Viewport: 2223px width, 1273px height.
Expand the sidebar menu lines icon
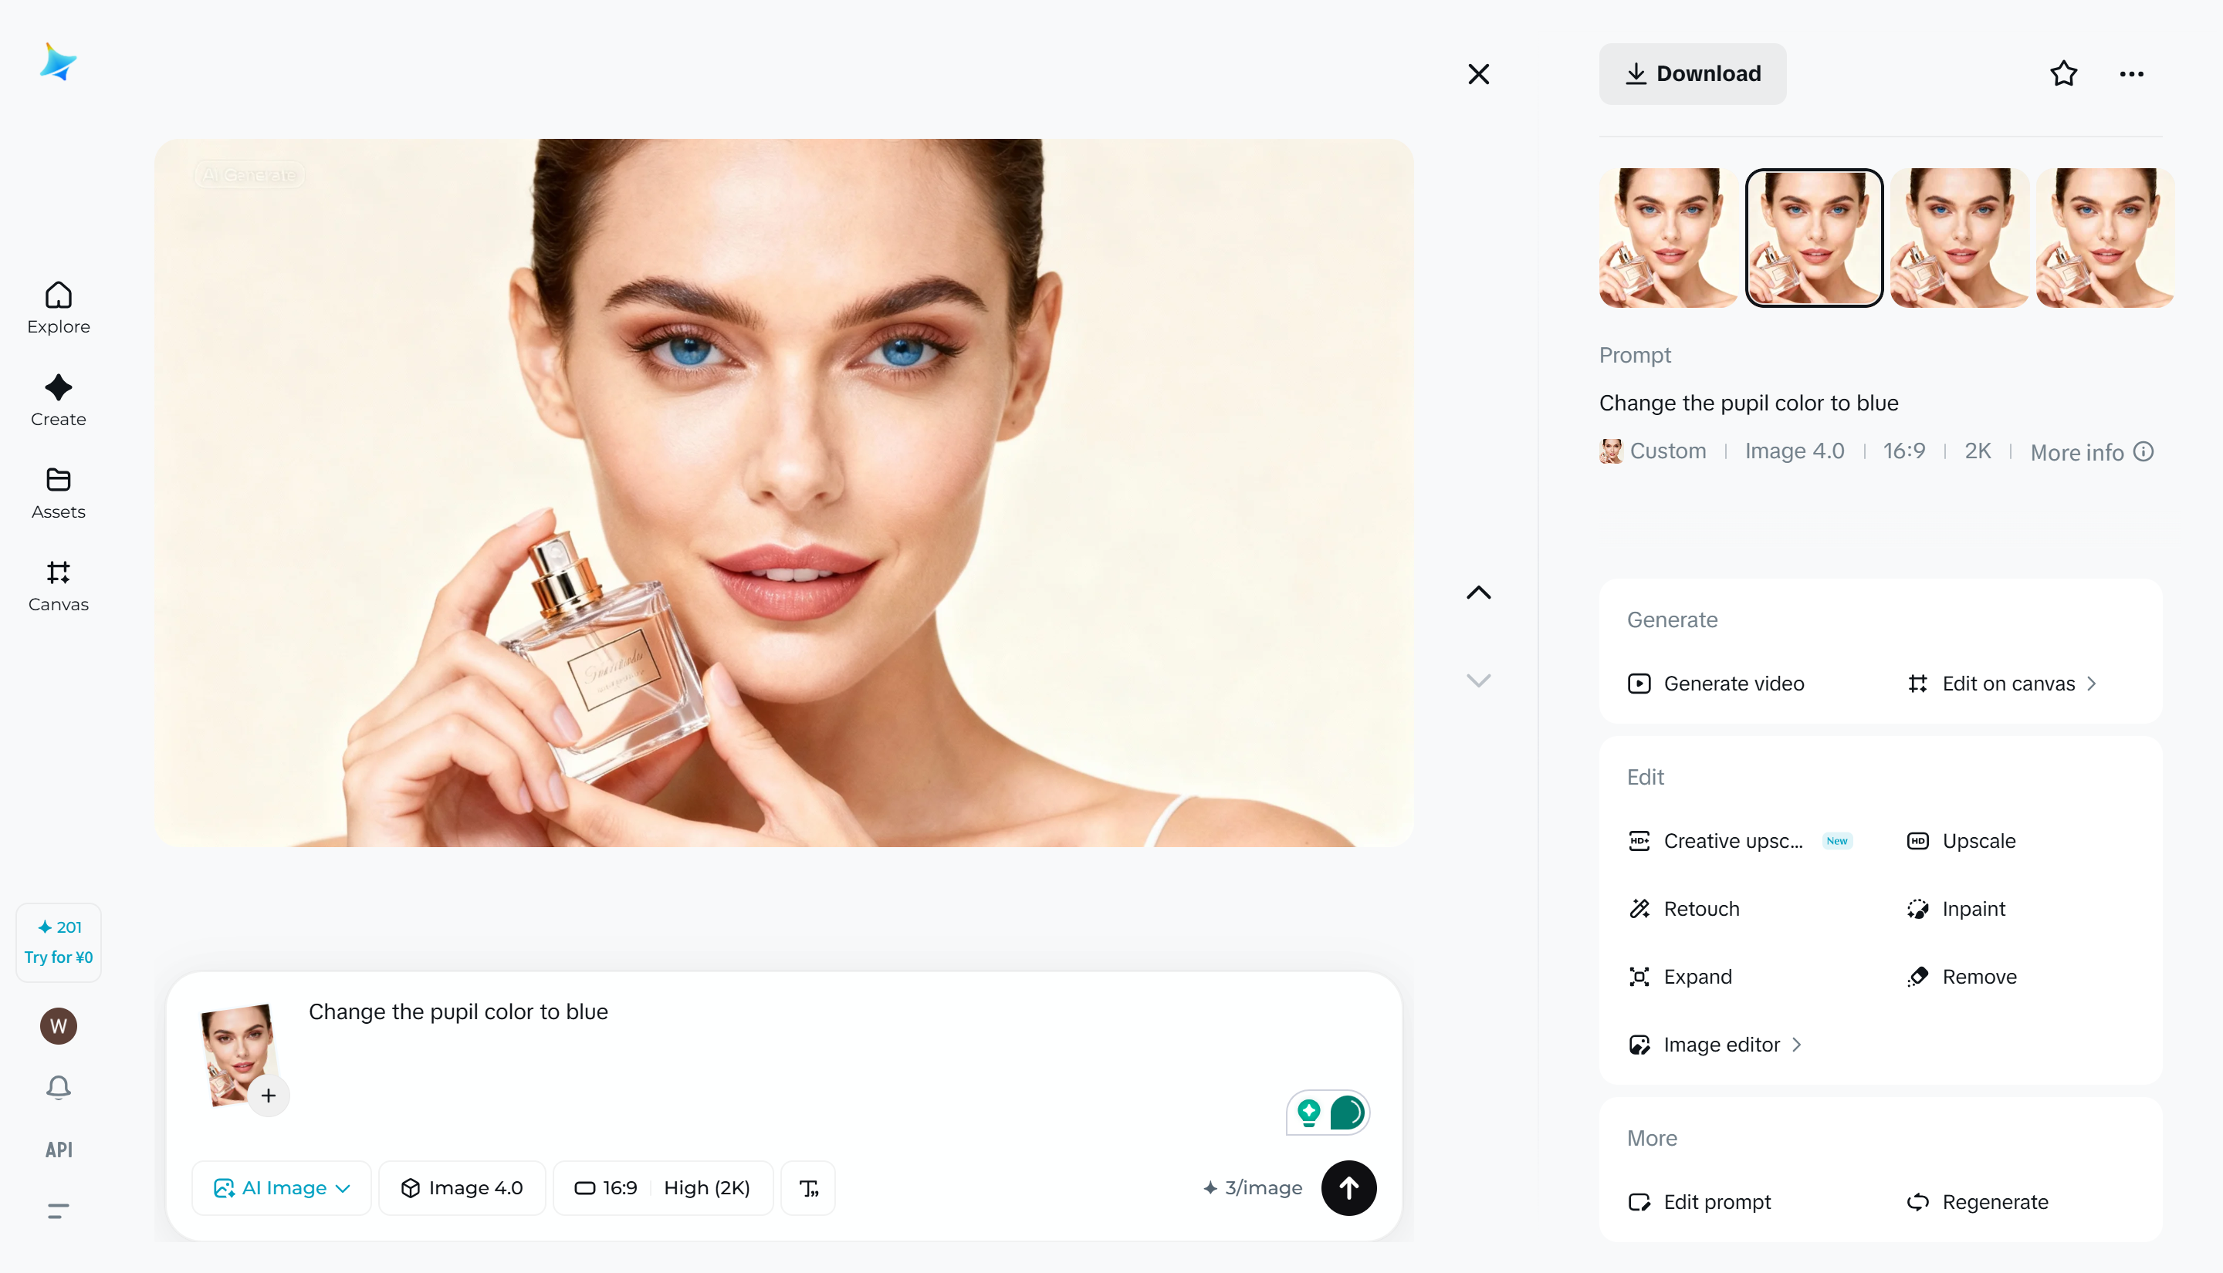coord(59,1211)
